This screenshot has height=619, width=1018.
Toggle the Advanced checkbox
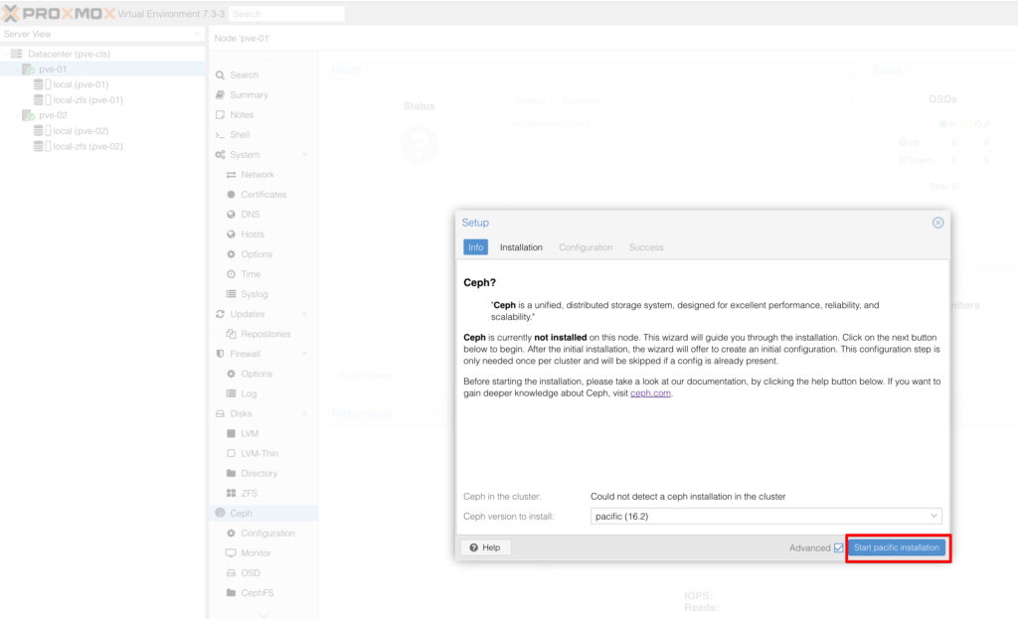click(839, 548)
